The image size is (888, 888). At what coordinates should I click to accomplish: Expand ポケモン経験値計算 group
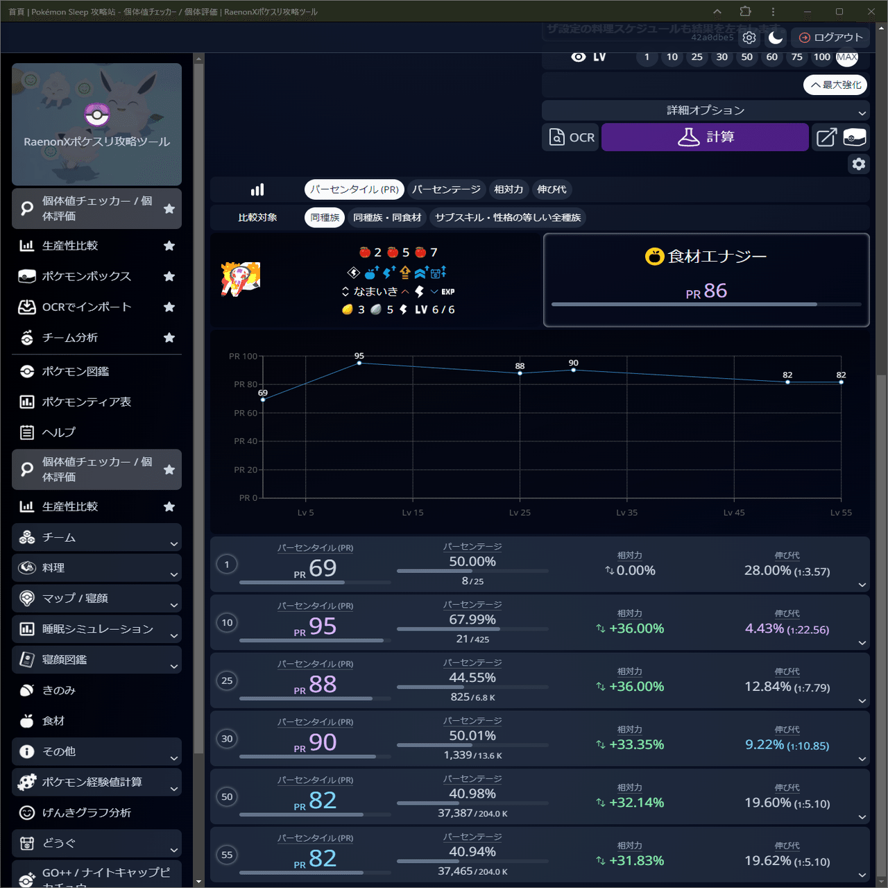[96, 782]
